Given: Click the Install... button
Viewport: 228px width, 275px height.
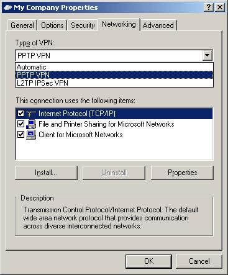Looking at the screenshot, I should click(x=46, y=173).
